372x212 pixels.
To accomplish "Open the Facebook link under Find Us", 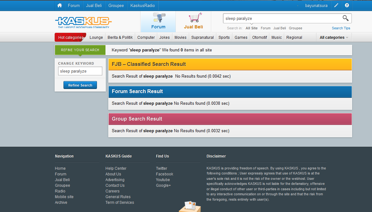I will click(x=165, y=174).
